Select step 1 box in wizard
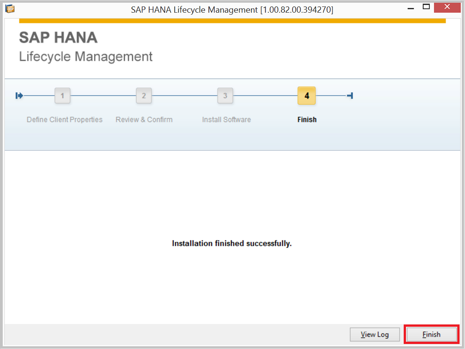The height and width of the screenshot is (349, 465). (62, 95)
